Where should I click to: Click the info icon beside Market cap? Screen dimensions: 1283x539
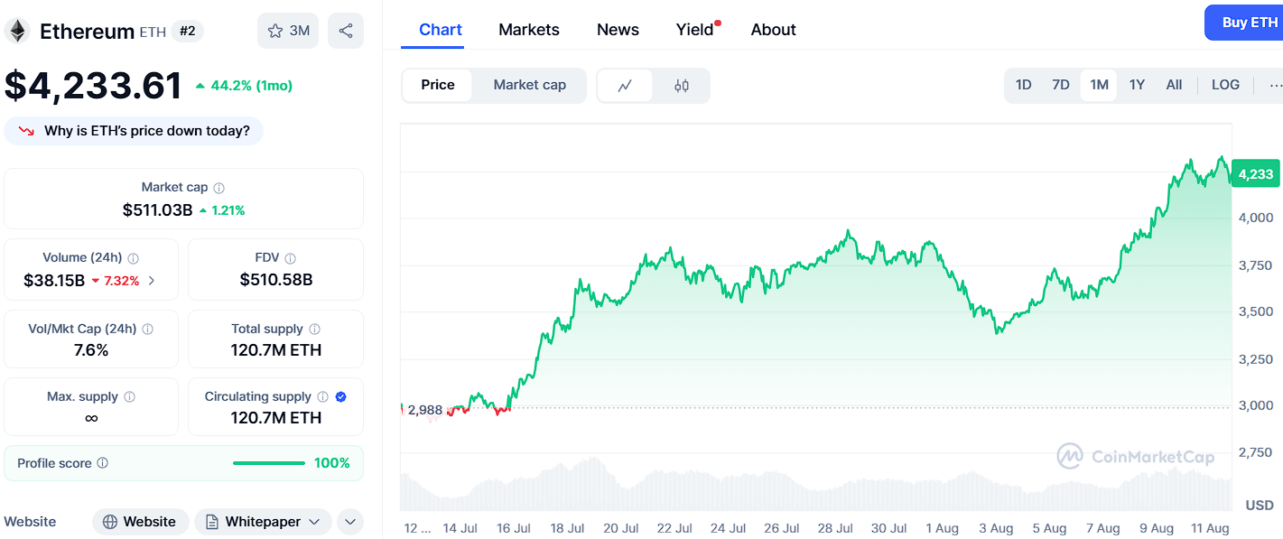tap(218, 188)
